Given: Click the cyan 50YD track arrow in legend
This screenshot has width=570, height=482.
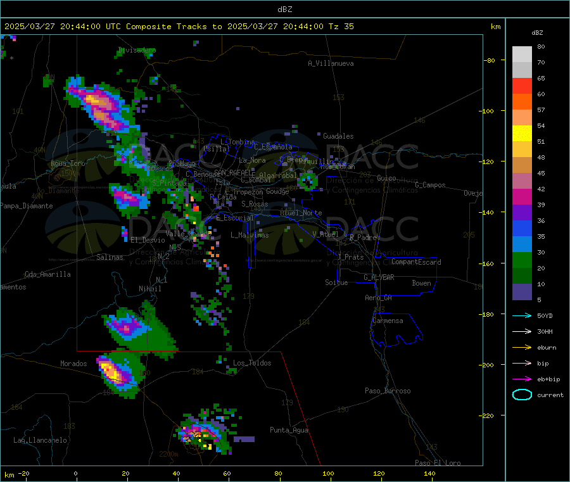Looking at the screenshot, I should (522, 315).
